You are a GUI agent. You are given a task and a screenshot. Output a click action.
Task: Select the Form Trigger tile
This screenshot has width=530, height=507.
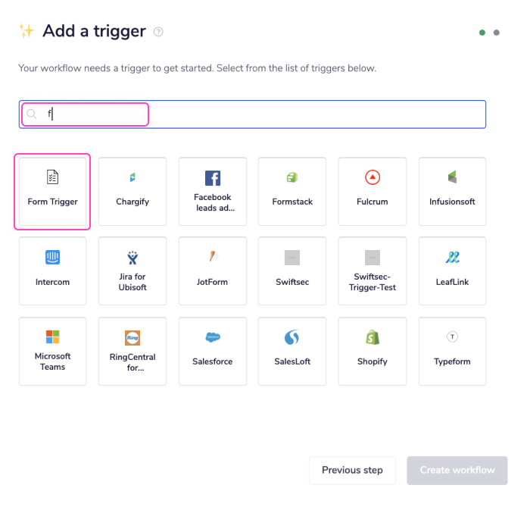pyautogui.click(x=52, y=191)
